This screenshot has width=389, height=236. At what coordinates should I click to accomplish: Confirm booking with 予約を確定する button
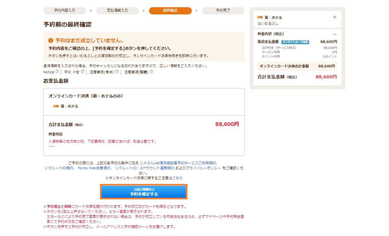[x=144, y=192]
